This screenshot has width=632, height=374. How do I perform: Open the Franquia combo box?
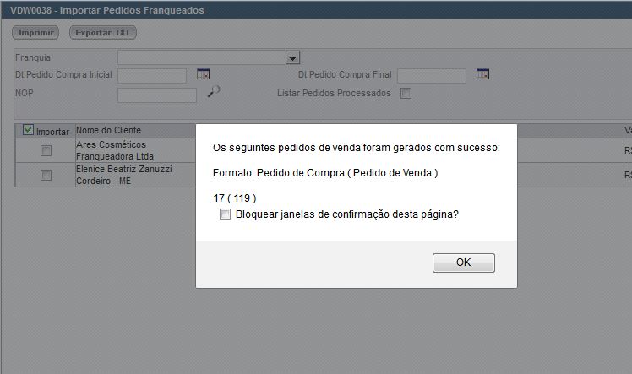[x=203, y=58]
